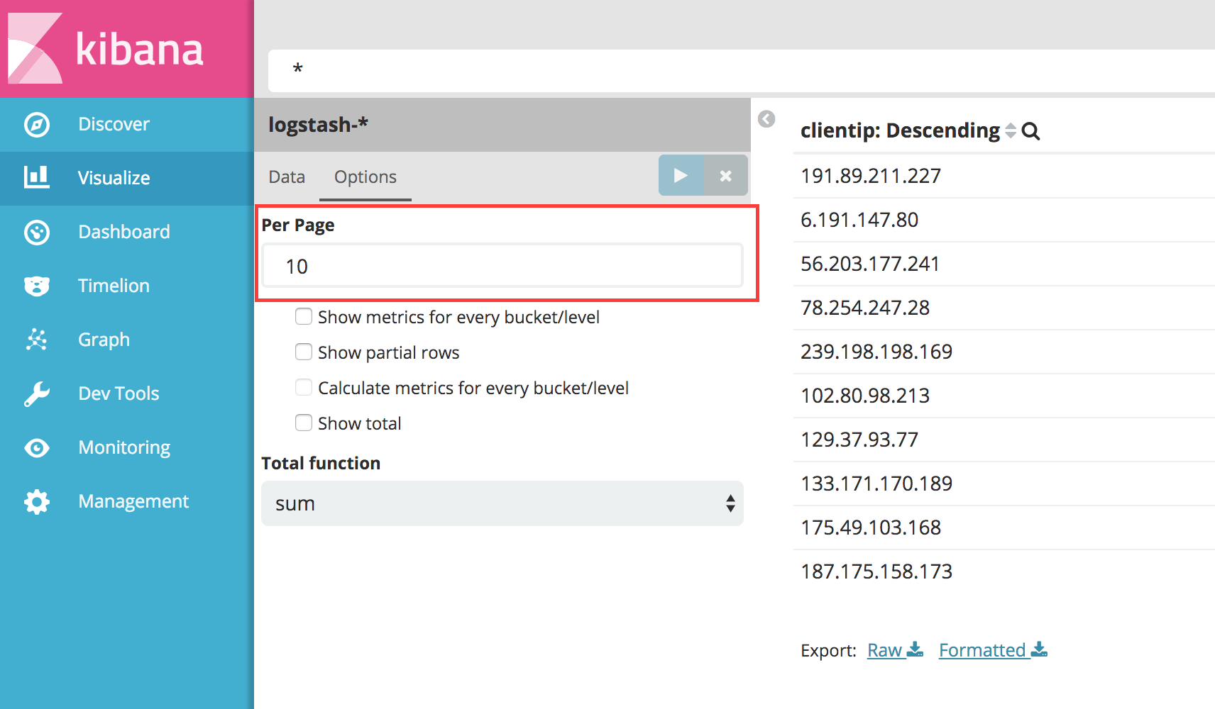Open Dev Tools menu item
The height and width of the screenshot is (709, 1215).
(x=119, y=393)
